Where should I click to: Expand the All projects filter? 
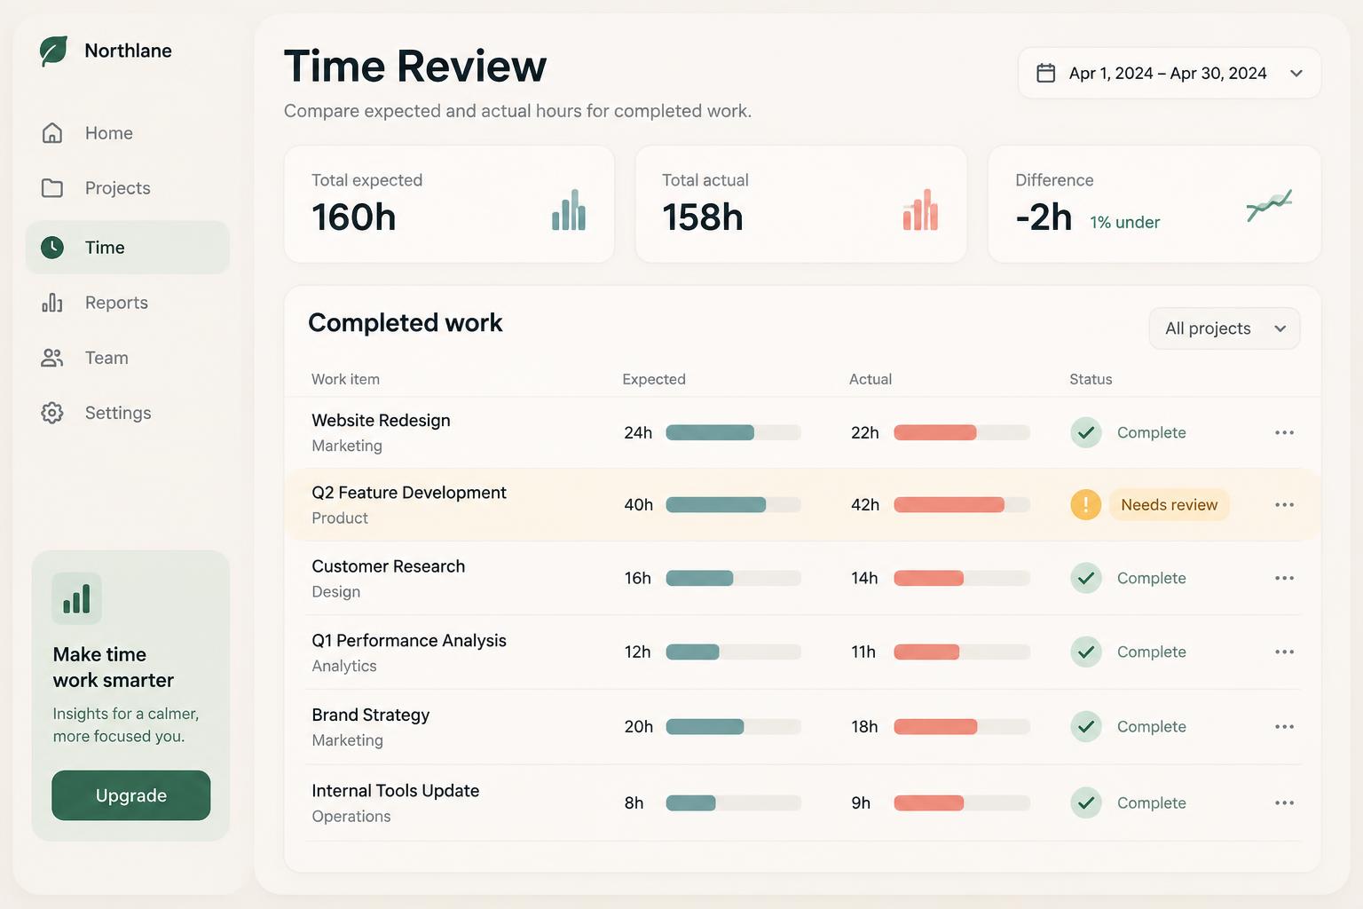click(x=1225, y=328)
